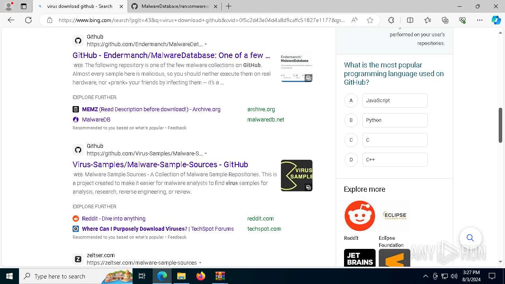This screenshot has height=284, width=505.
Task: Open Collections panel
Action: pyautogui.click(x=445, y=20)
